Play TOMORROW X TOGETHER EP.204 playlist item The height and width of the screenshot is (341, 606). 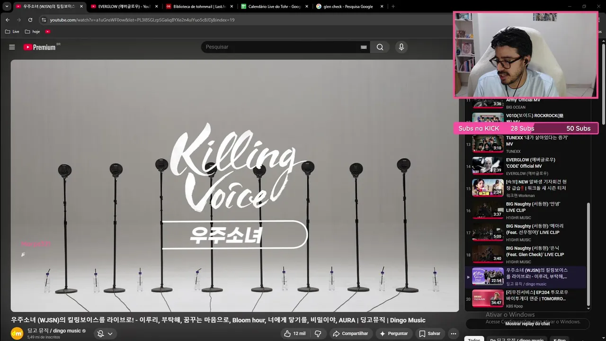pos(525,298)
